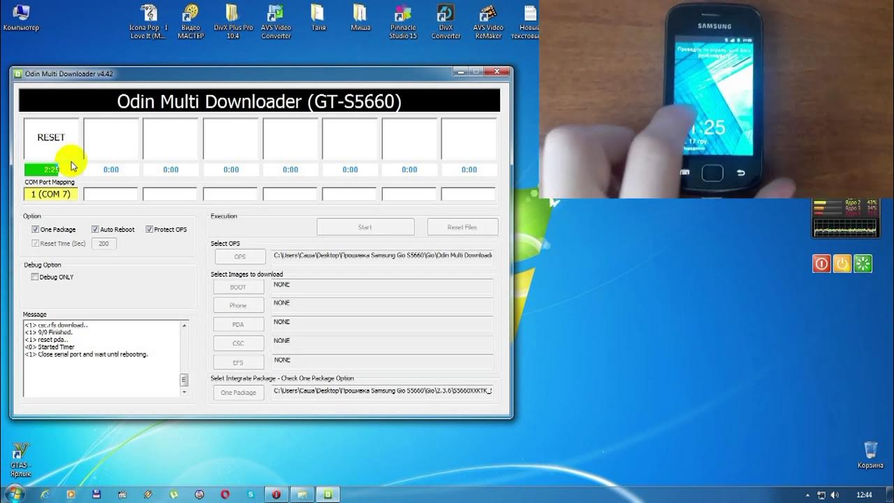Screen dimensions: 894x503
Task: Launch AVS Video Converter shortcut
Action: point(276,21)
